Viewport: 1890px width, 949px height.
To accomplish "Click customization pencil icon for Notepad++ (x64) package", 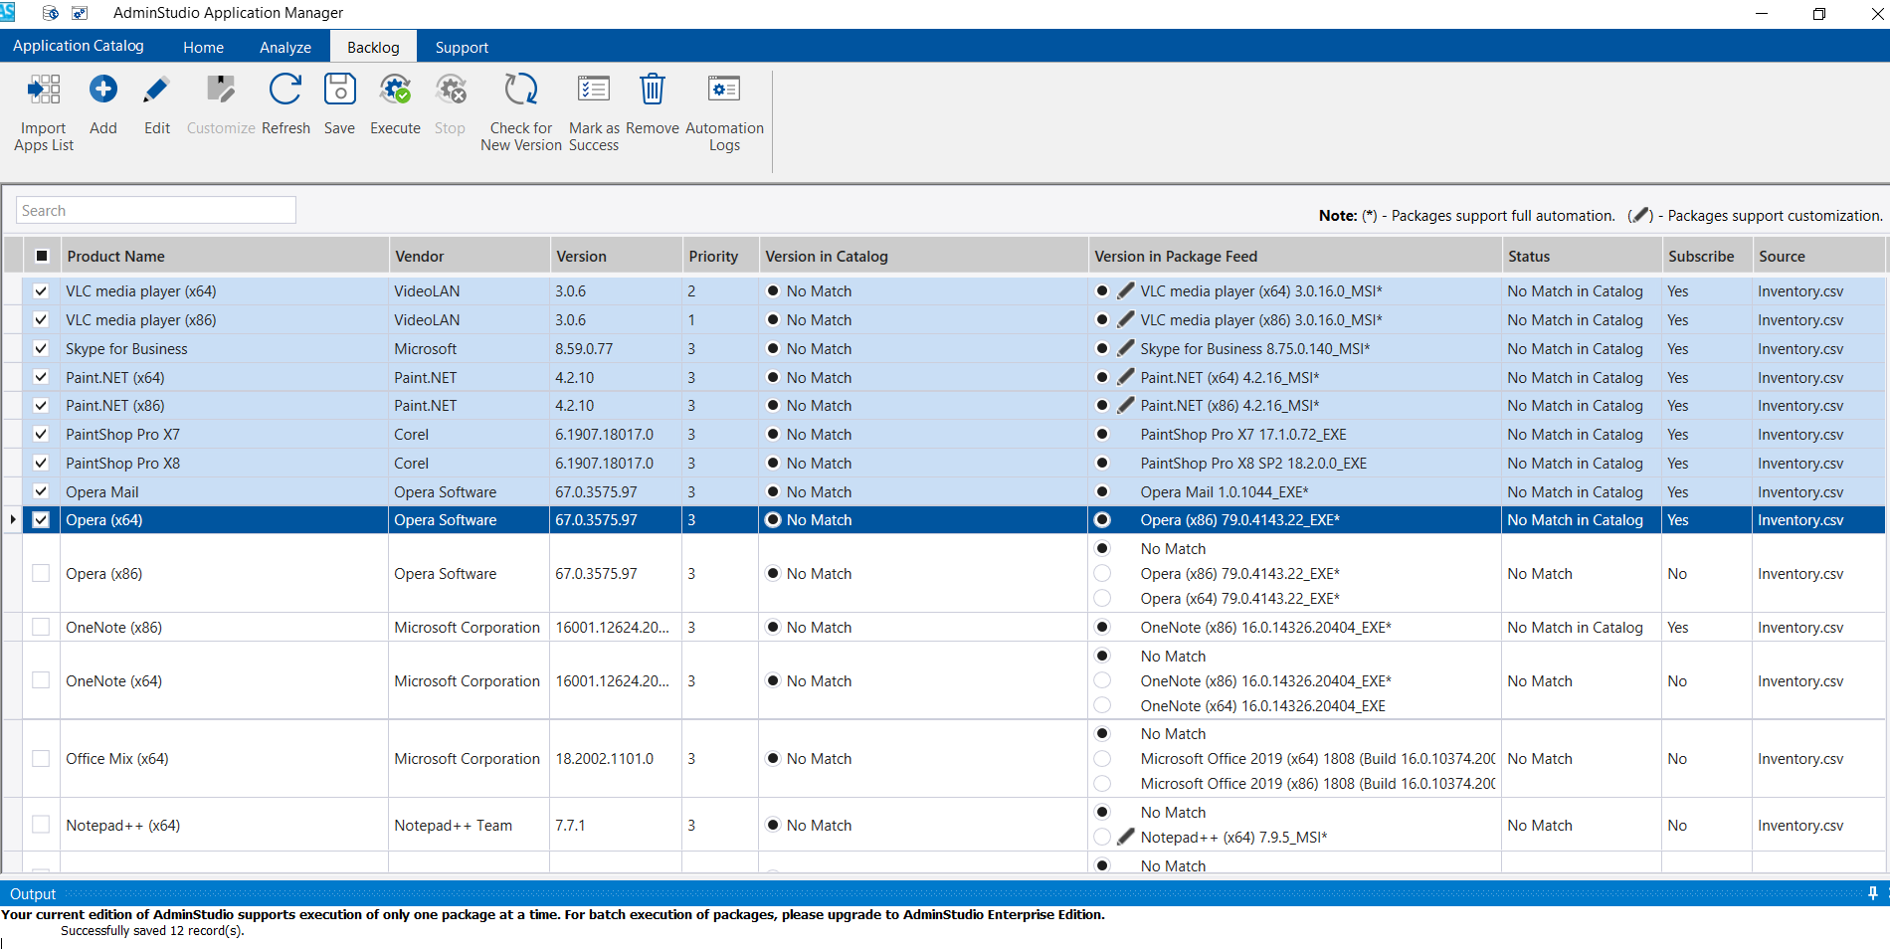I will [1126, 837].
